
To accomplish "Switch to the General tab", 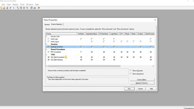I will 47,25.
